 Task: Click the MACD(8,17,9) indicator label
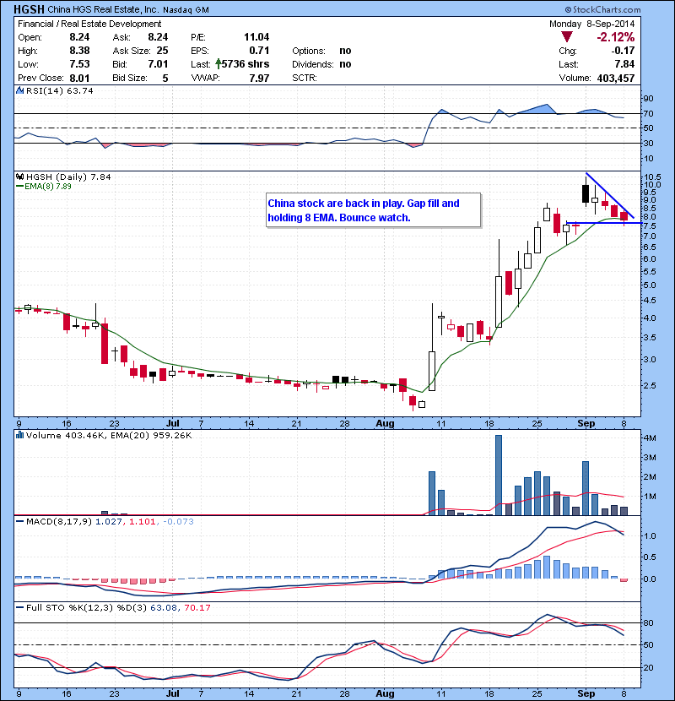tap(59, 522)
